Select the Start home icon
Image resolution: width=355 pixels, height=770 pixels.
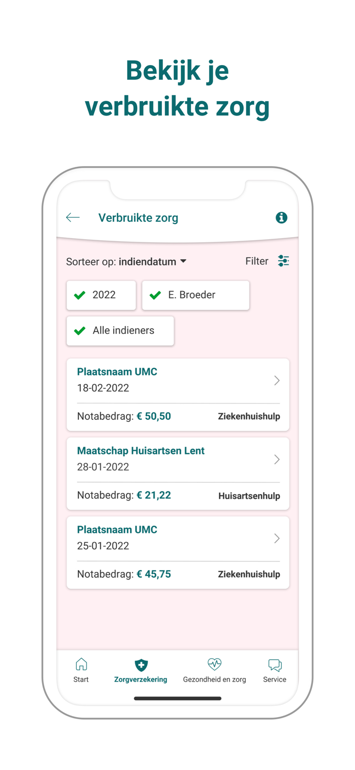(x=81, y=664)
